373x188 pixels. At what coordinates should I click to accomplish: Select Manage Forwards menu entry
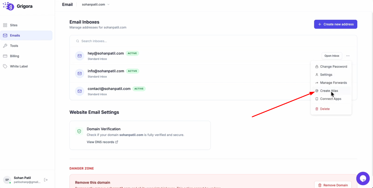coord(333,83)
